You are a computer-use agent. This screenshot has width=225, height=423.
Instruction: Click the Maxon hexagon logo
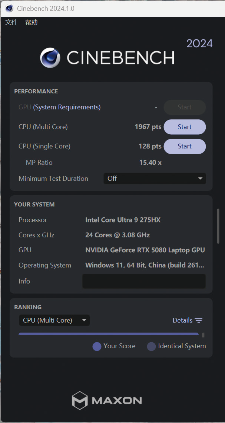click(x=80, y=400)
